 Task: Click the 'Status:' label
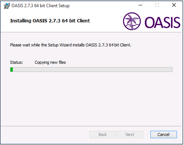[x=17, y=62]
